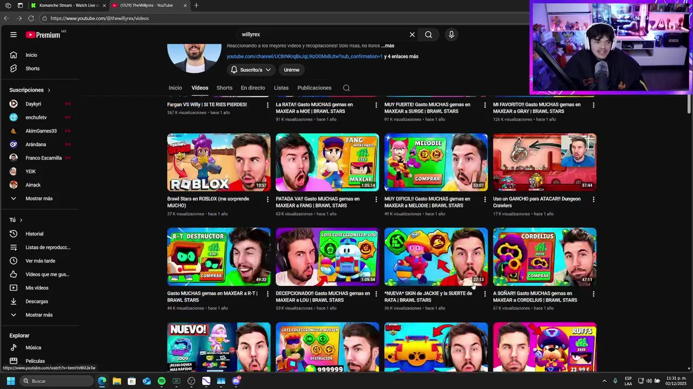Click the Windows Start button
The width and height of the screenshot is (693, 389).
[10, 381]
